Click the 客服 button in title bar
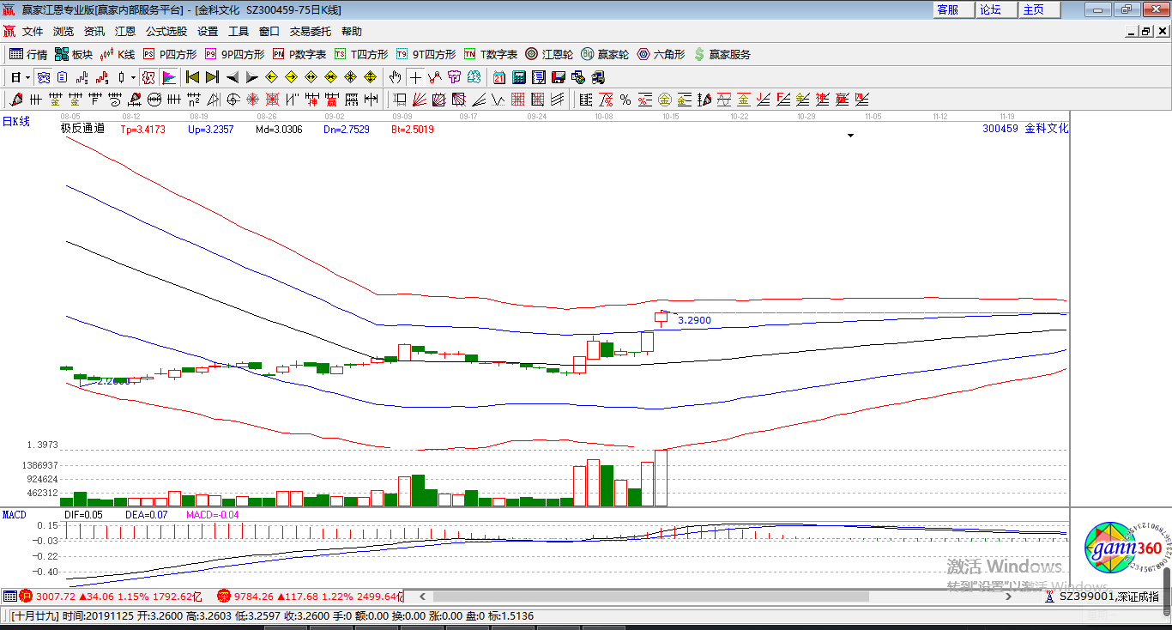This screenshot has height=630, width=1172. [x=954, y=9]
